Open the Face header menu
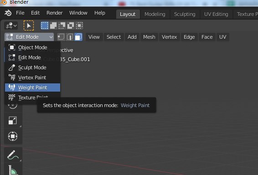This screenshot has height=175, width=258. coord(207,37)
